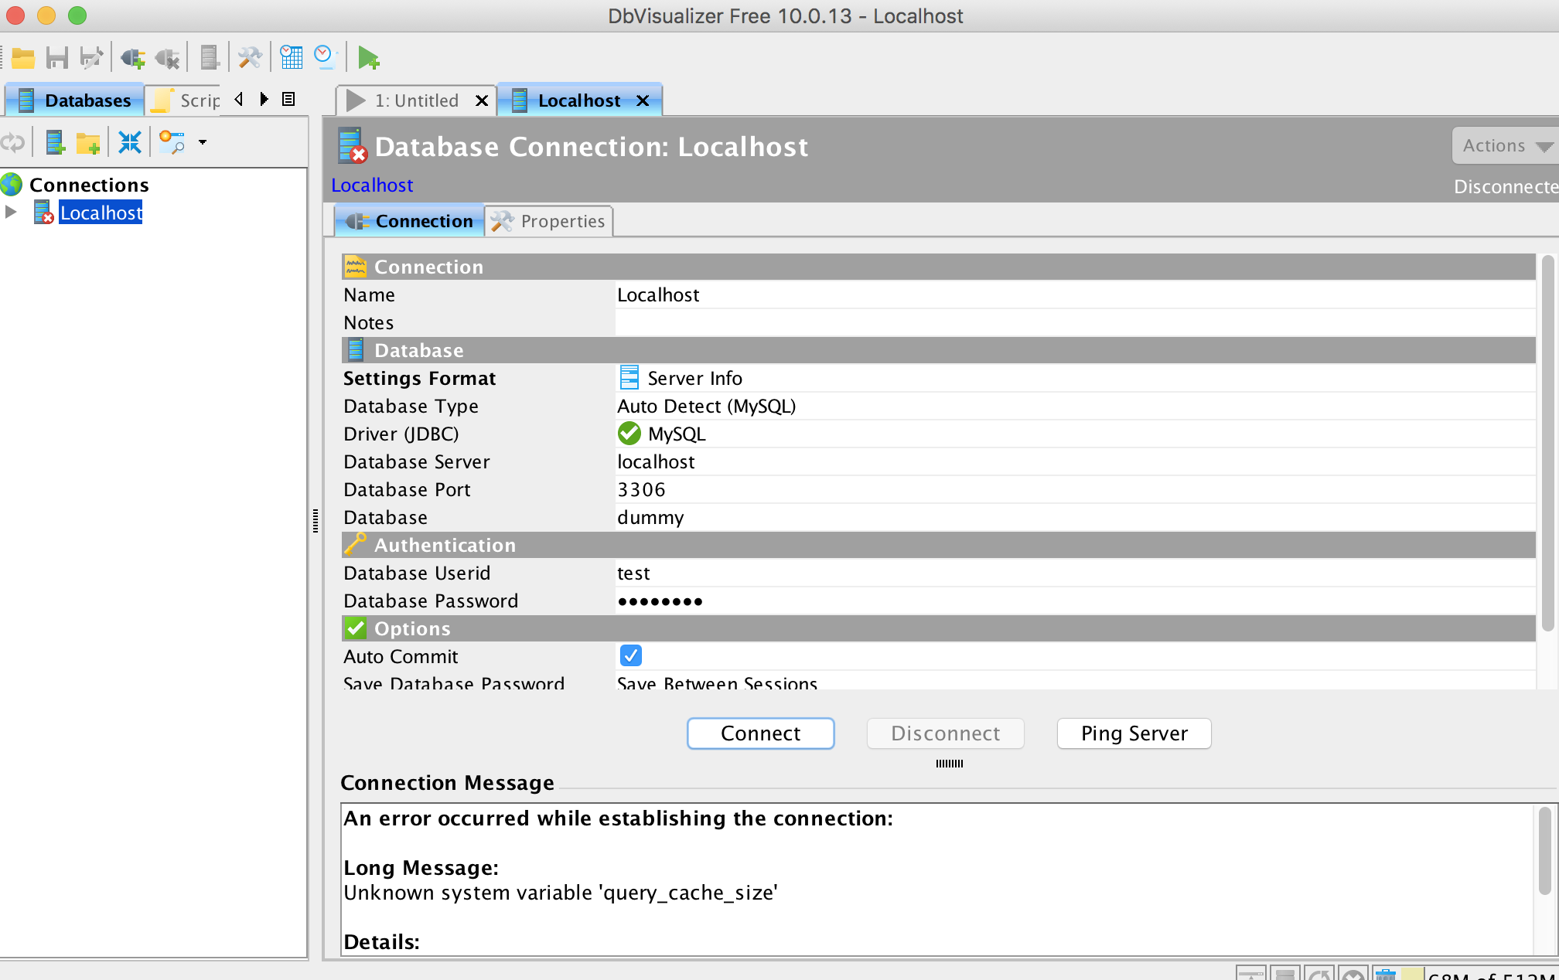The image size is (1559, 980).
Task: Click the settings panel vertical scrollbar
Action: (x=1547, y=444)
